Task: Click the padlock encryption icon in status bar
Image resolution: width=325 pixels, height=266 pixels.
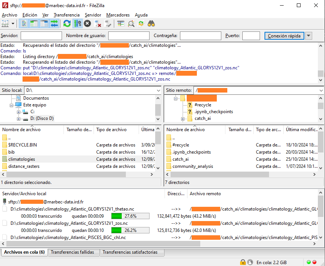Action: click(243, 262)
